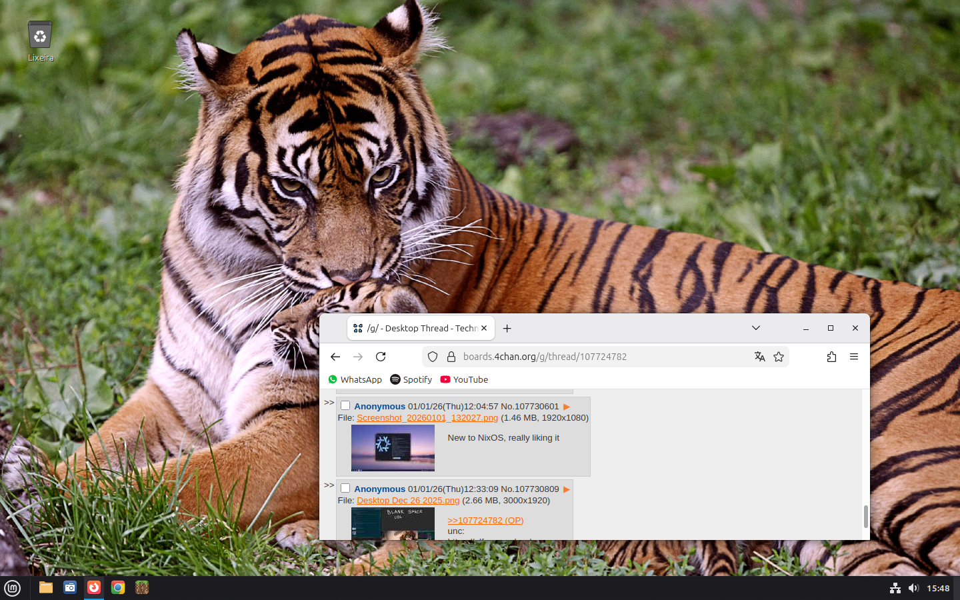
Task: Open the volume control tray icon
Action: point(913,588)
